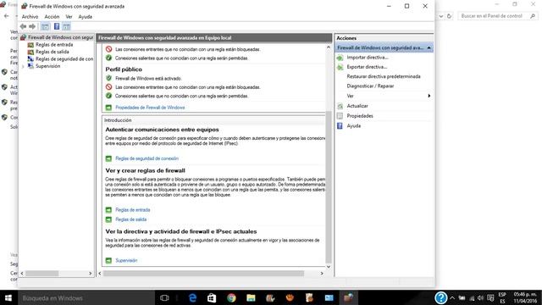Click scroll down arrow of center pane
This screenshot has height=305, width=542.
[x=329, y=267]
